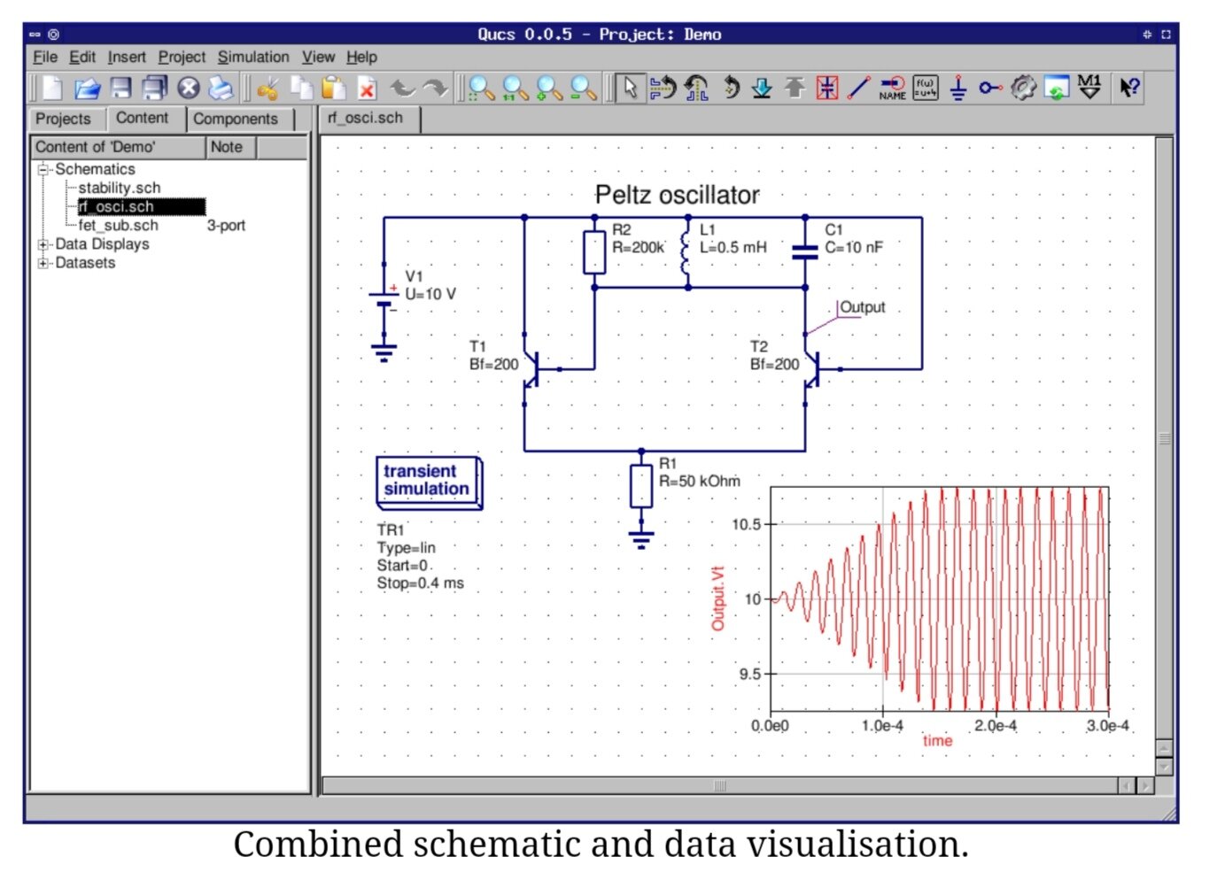
Task: Click the Zoom 1:1 magnifier icon
Action: click(x=516, y=88)
